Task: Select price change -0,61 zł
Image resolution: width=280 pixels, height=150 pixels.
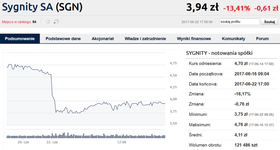Action: coord(266,8)
